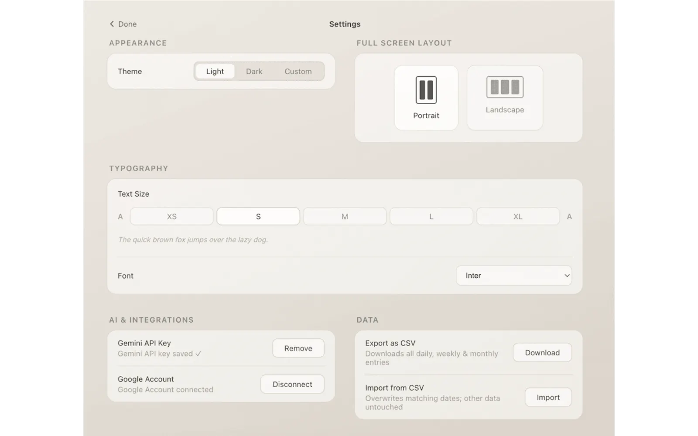Screen dimensions: 698x436
Task: Click the TYPOGRAPHY section heading
Action: pos(139,168)
